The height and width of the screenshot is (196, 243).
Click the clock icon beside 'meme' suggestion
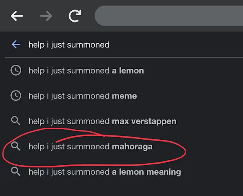click(16, 96)
